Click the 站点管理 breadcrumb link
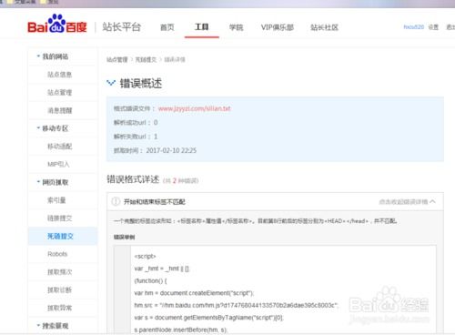 click(117, 59)
